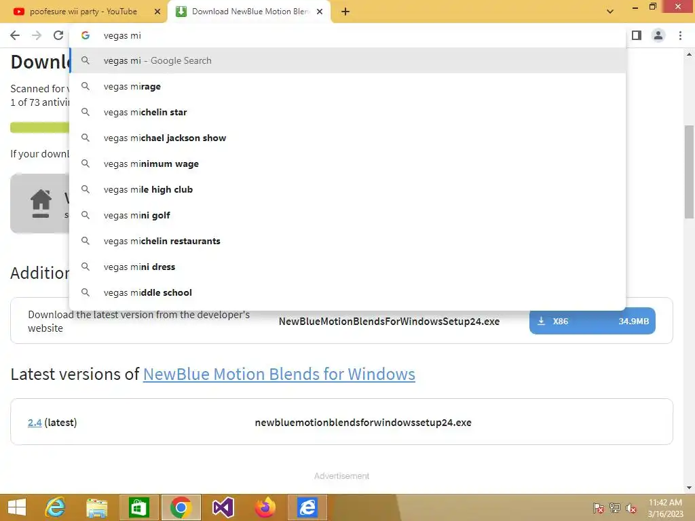Open the Chrome side panel icon
Screen dimensions: 695x521
(x=637, y=35)
